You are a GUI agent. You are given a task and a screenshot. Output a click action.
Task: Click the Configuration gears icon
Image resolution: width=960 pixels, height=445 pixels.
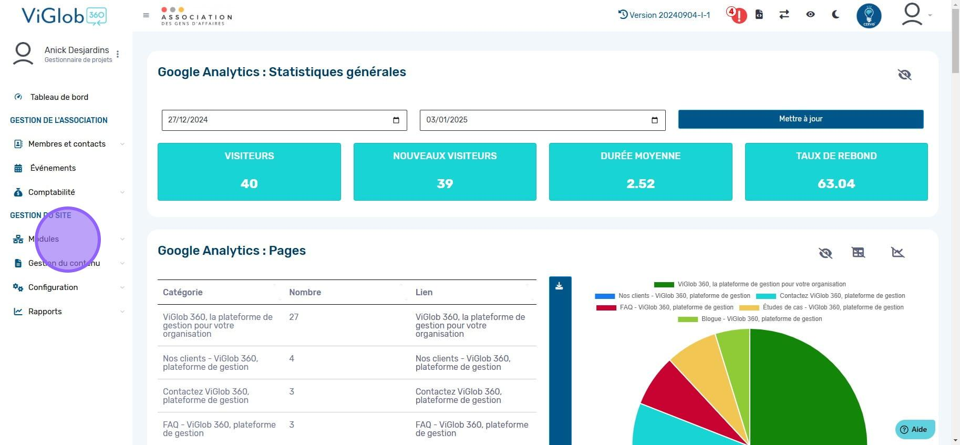18,287
